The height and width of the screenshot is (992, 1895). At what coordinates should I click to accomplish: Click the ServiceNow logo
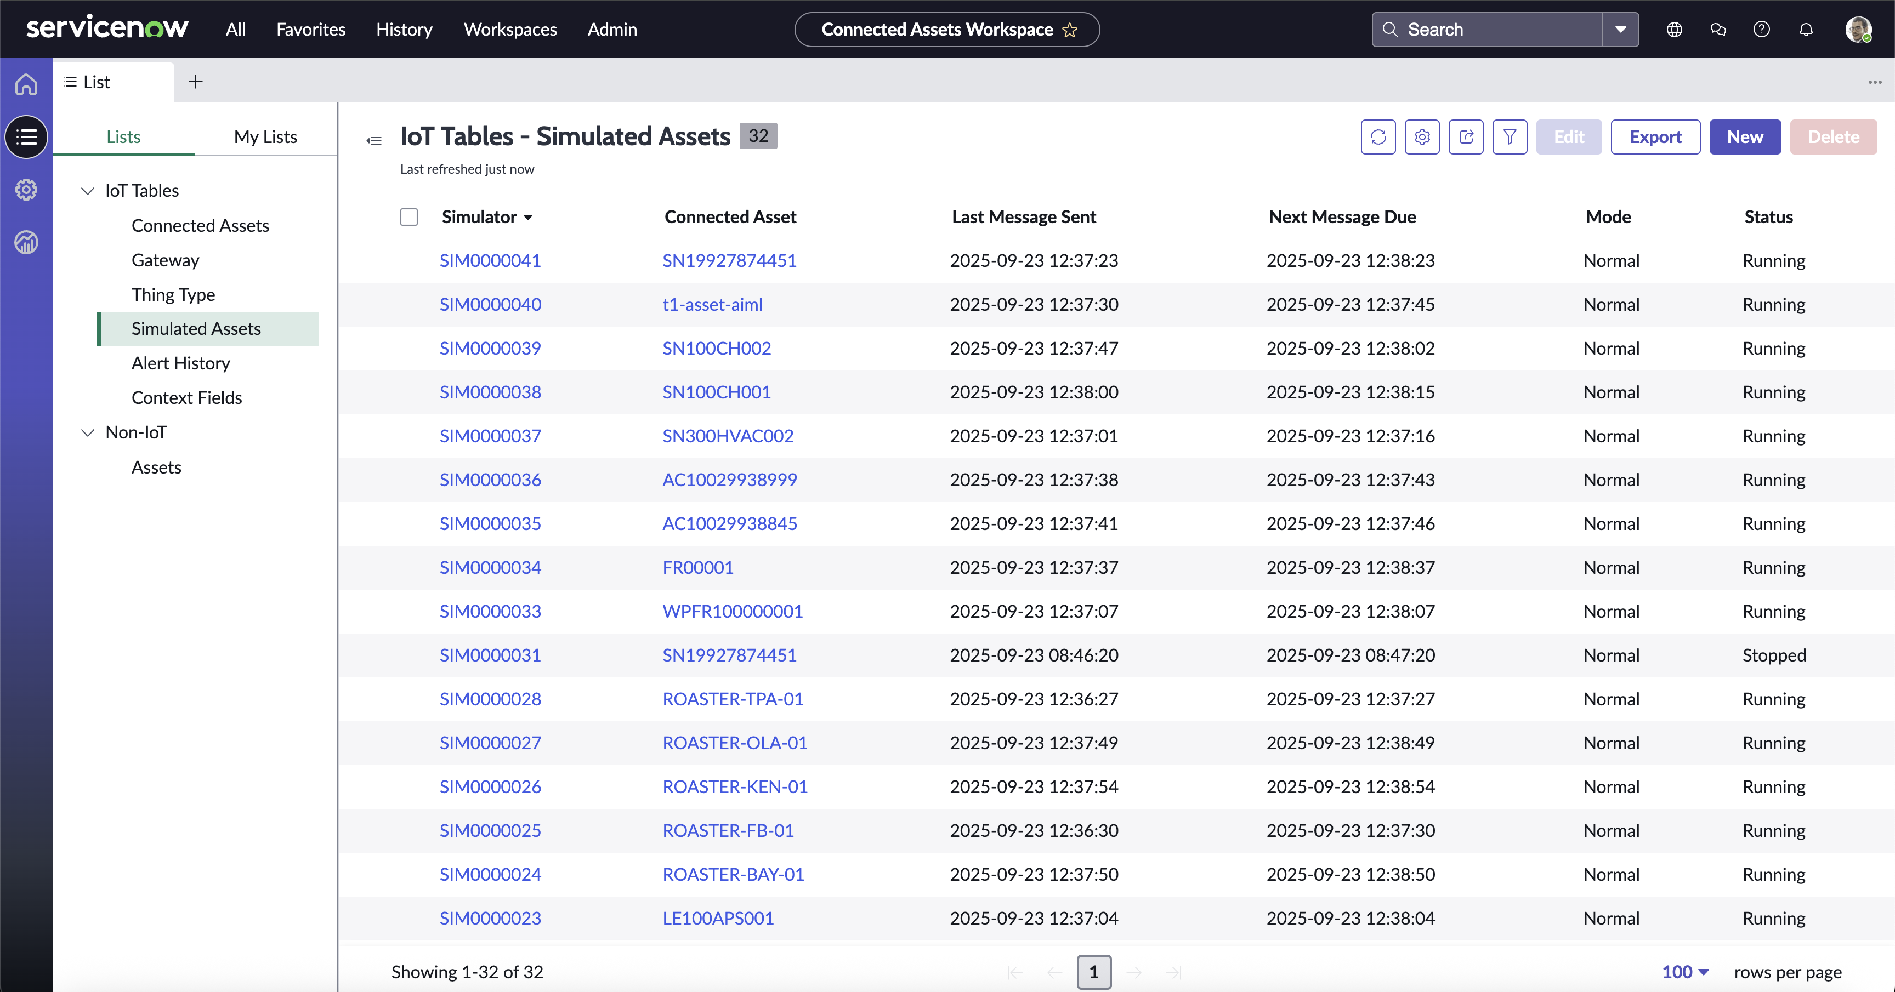(107, 28)
